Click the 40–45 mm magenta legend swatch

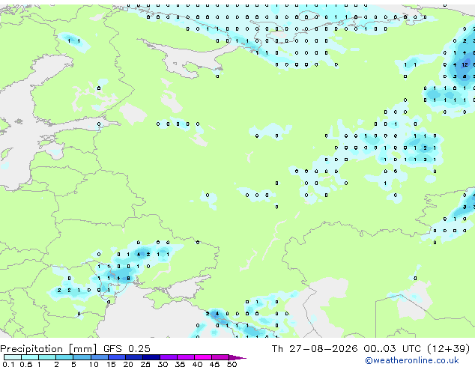click(203, 357)
